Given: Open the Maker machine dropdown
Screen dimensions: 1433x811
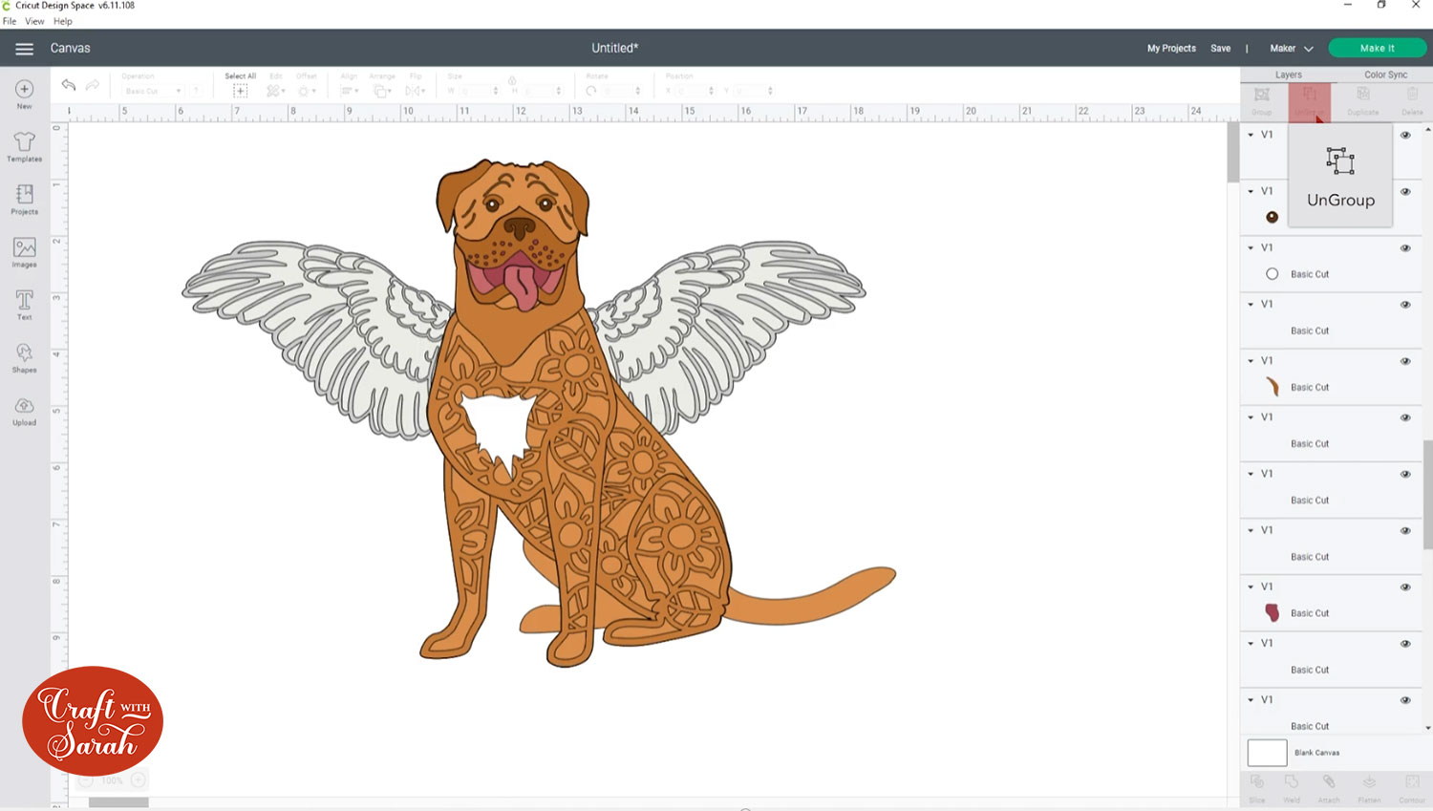Looking at the screenshot, I should pyautogui.click(x=1290, y=48).
